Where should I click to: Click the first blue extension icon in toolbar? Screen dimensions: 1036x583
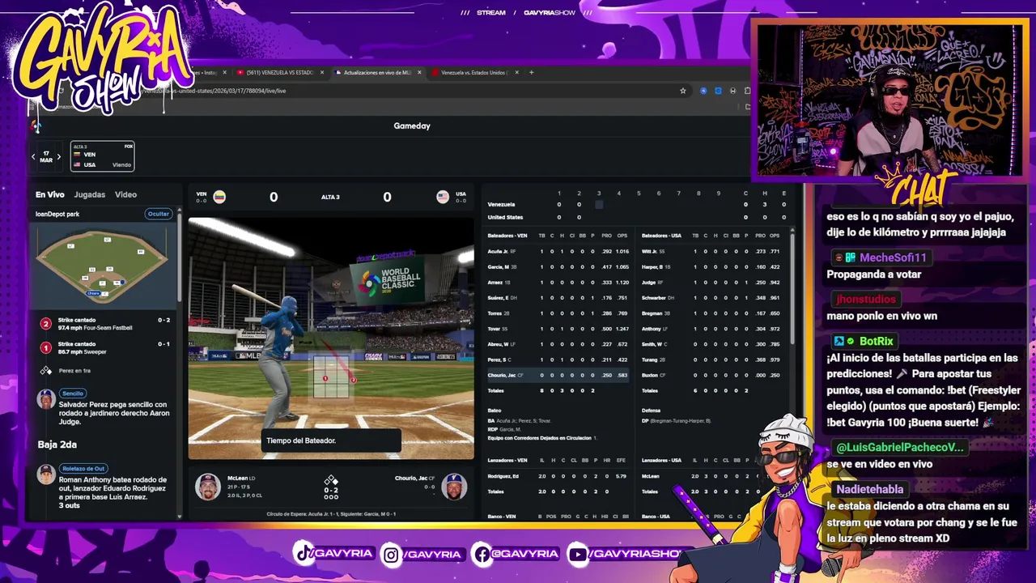coord(703,91)
